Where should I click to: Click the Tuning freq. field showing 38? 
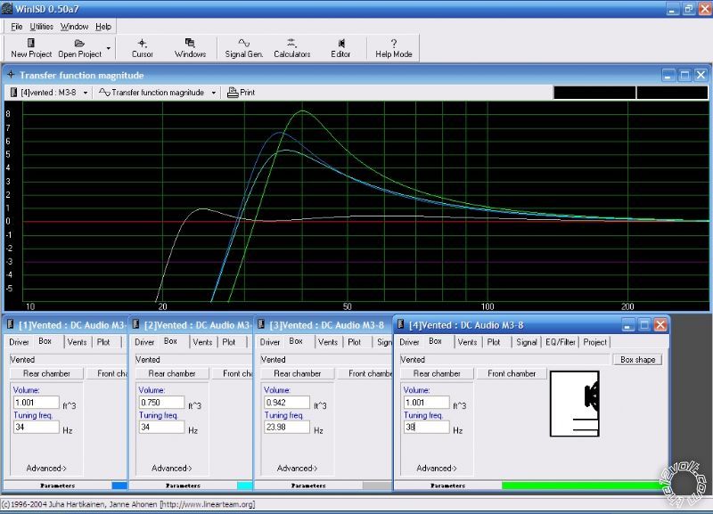pyautogui.click(x=426, y=428)
